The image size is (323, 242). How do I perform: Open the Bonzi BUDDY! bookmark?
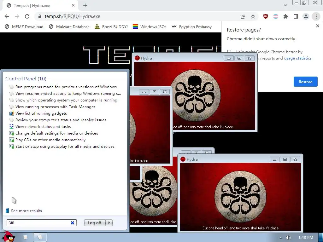tap(111, 27)
